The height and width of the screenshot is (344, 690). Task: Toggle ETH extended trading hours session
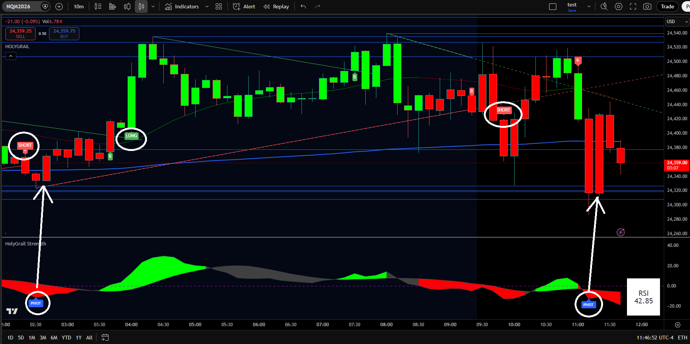pyautogui.click(x=682, y=338)
